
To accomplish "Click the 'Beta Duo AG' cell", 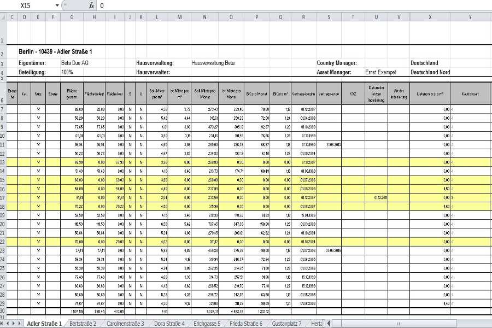I will 75,63.
